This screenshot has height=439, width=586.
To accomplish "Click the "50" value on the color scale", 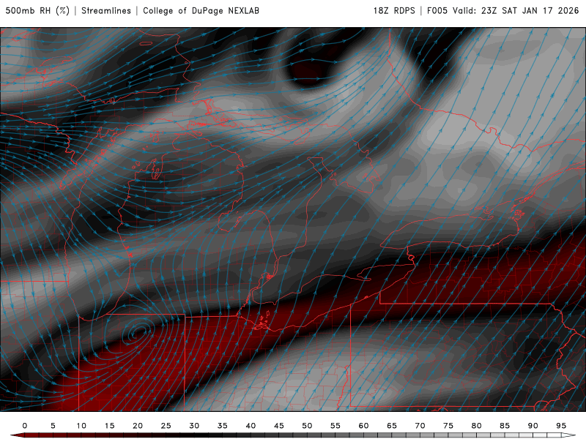I will pos(307,426).
